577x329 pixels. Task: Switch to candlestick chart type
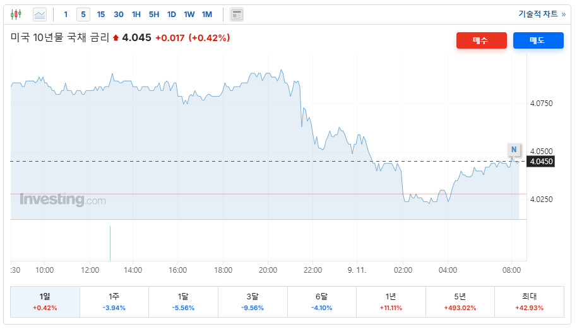16,14
